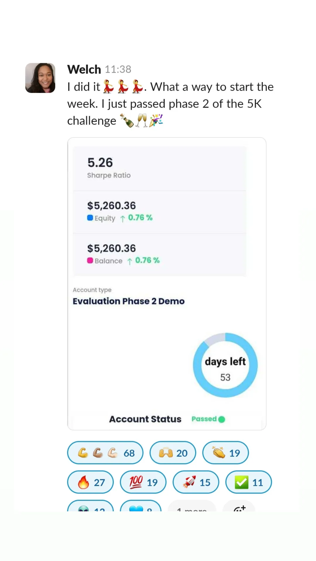This screenshot has width=316, height=561.
Task: Open Welch's profile picture
Action: [40, 78]
